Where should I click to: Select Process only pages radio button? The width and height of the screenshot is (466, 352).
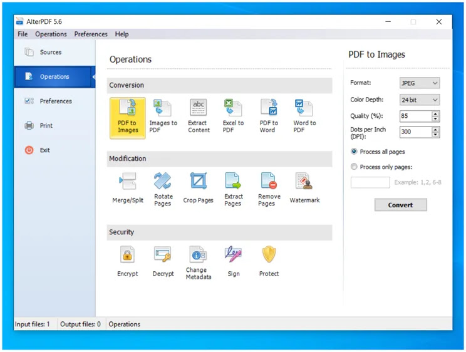click(354, 167)
